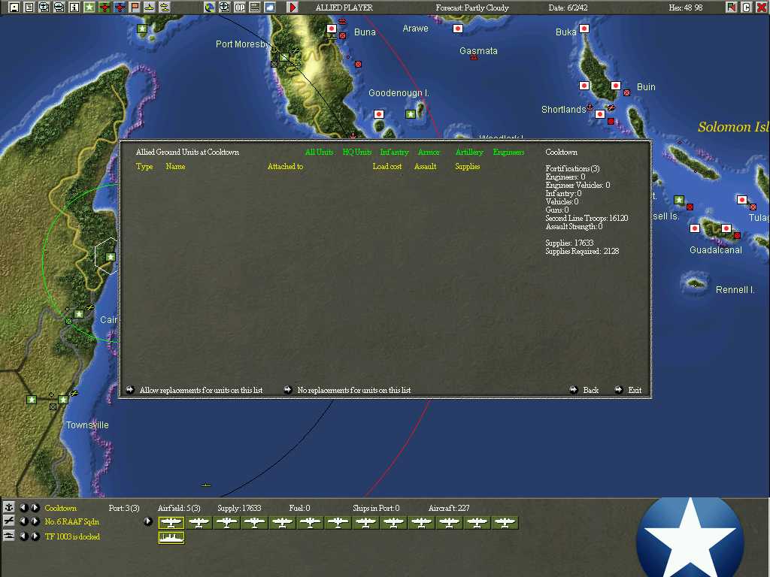Sort ground units by Load cost
Viewport: 770px width, 577px height.
[x=387, y=166]
